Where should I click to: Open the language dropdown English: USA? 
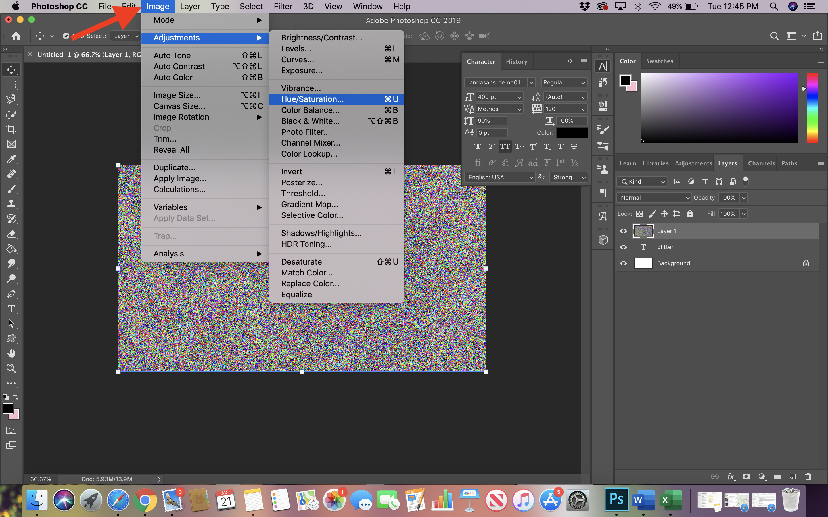(x=500, y=177)
